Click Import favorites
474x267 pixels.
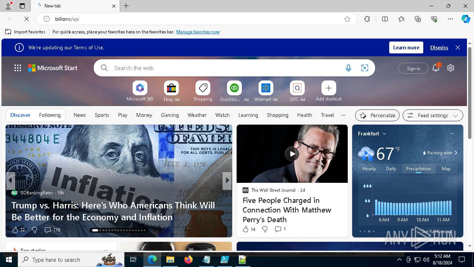(25, 32)
